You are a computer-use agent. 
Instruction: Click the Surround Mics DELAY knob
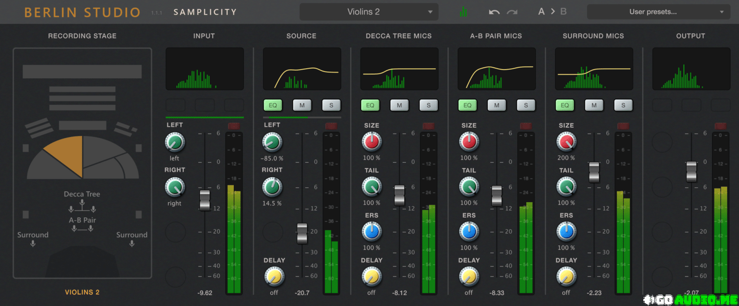pyautogui.click(x=566, y=277)
